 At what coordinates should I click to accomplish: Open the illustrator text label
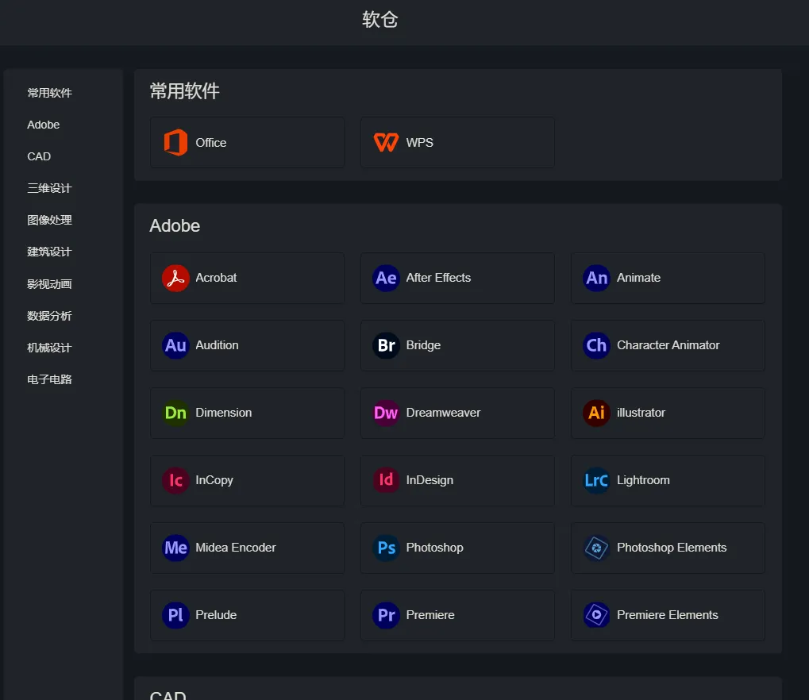click(641, 413)
